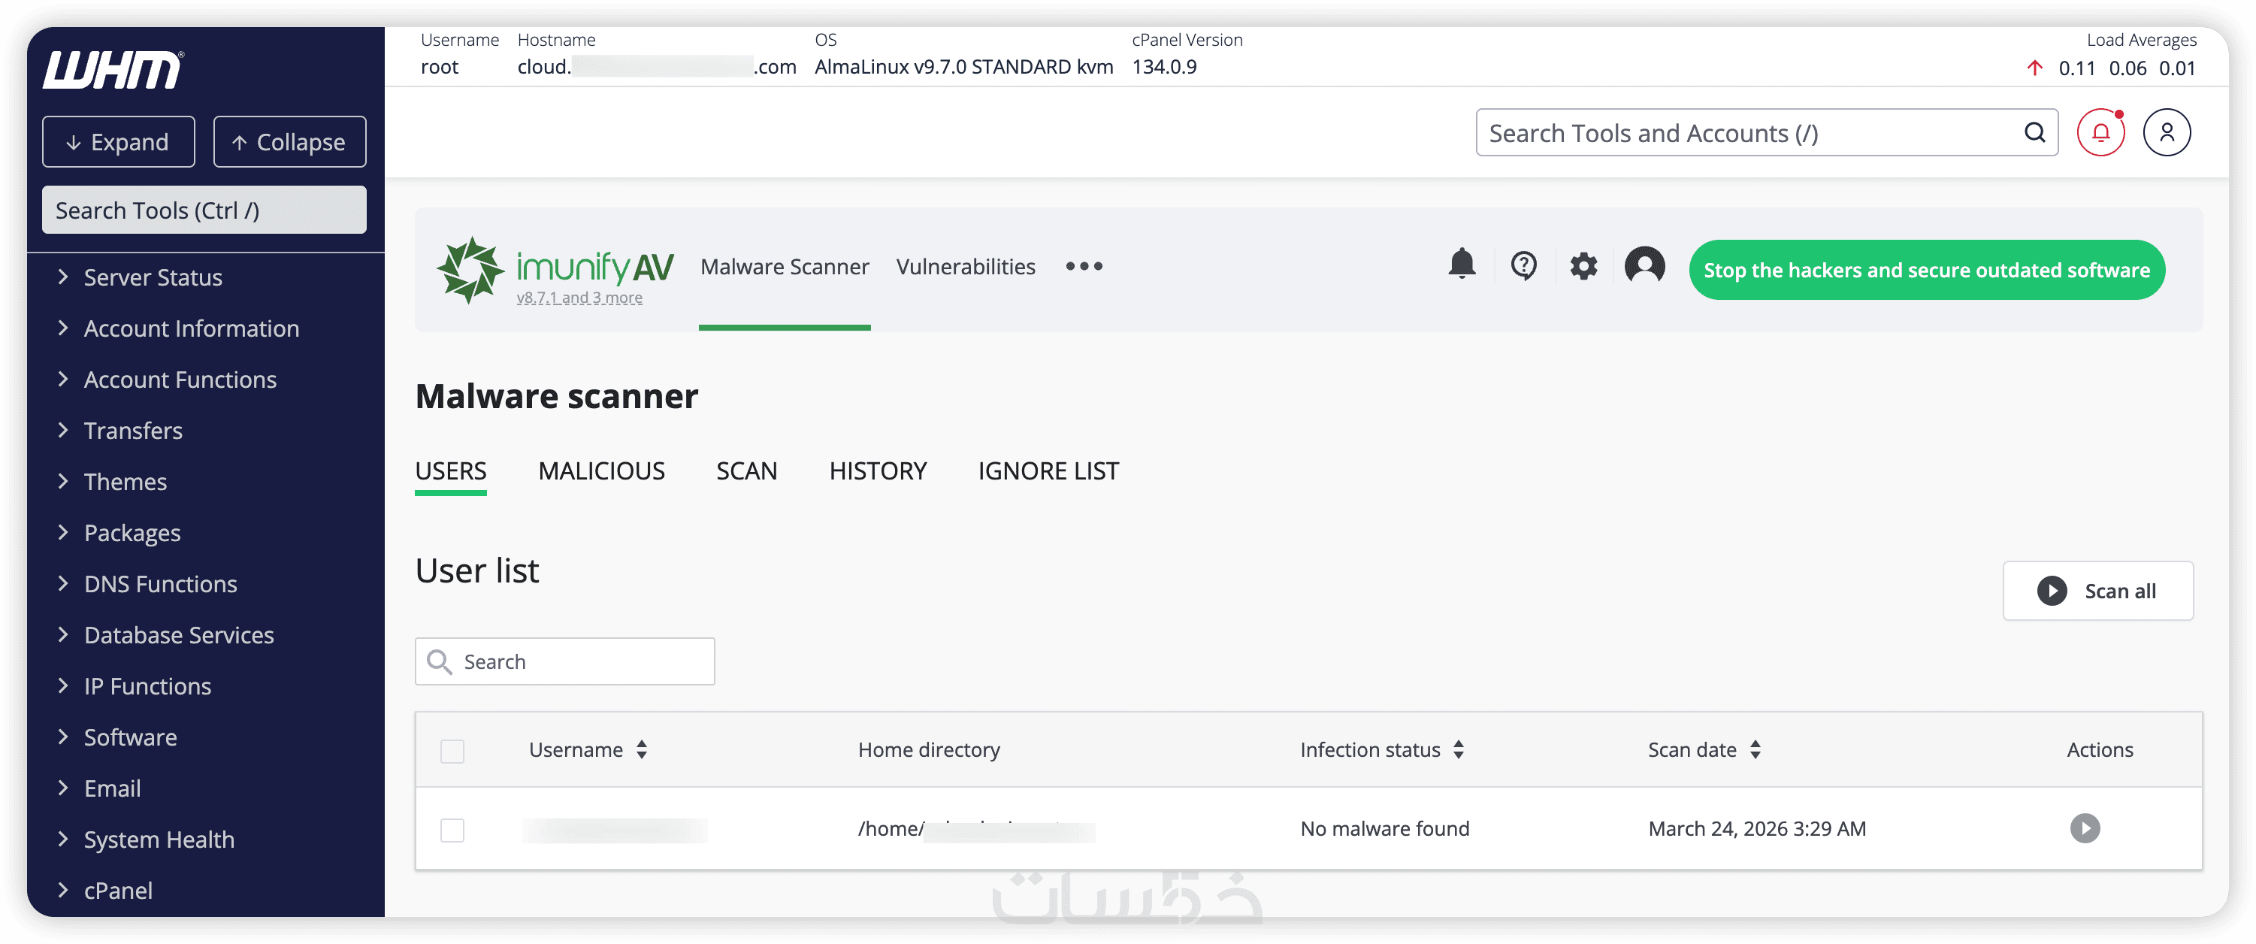Click Stop the hackers green button

[1926, 271]
